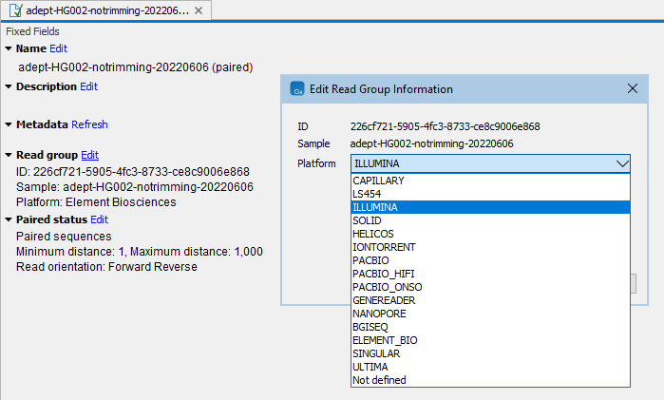Click the Edit Read Group dialog icon
Screen dimensions: 664x400
coord(297,89)
